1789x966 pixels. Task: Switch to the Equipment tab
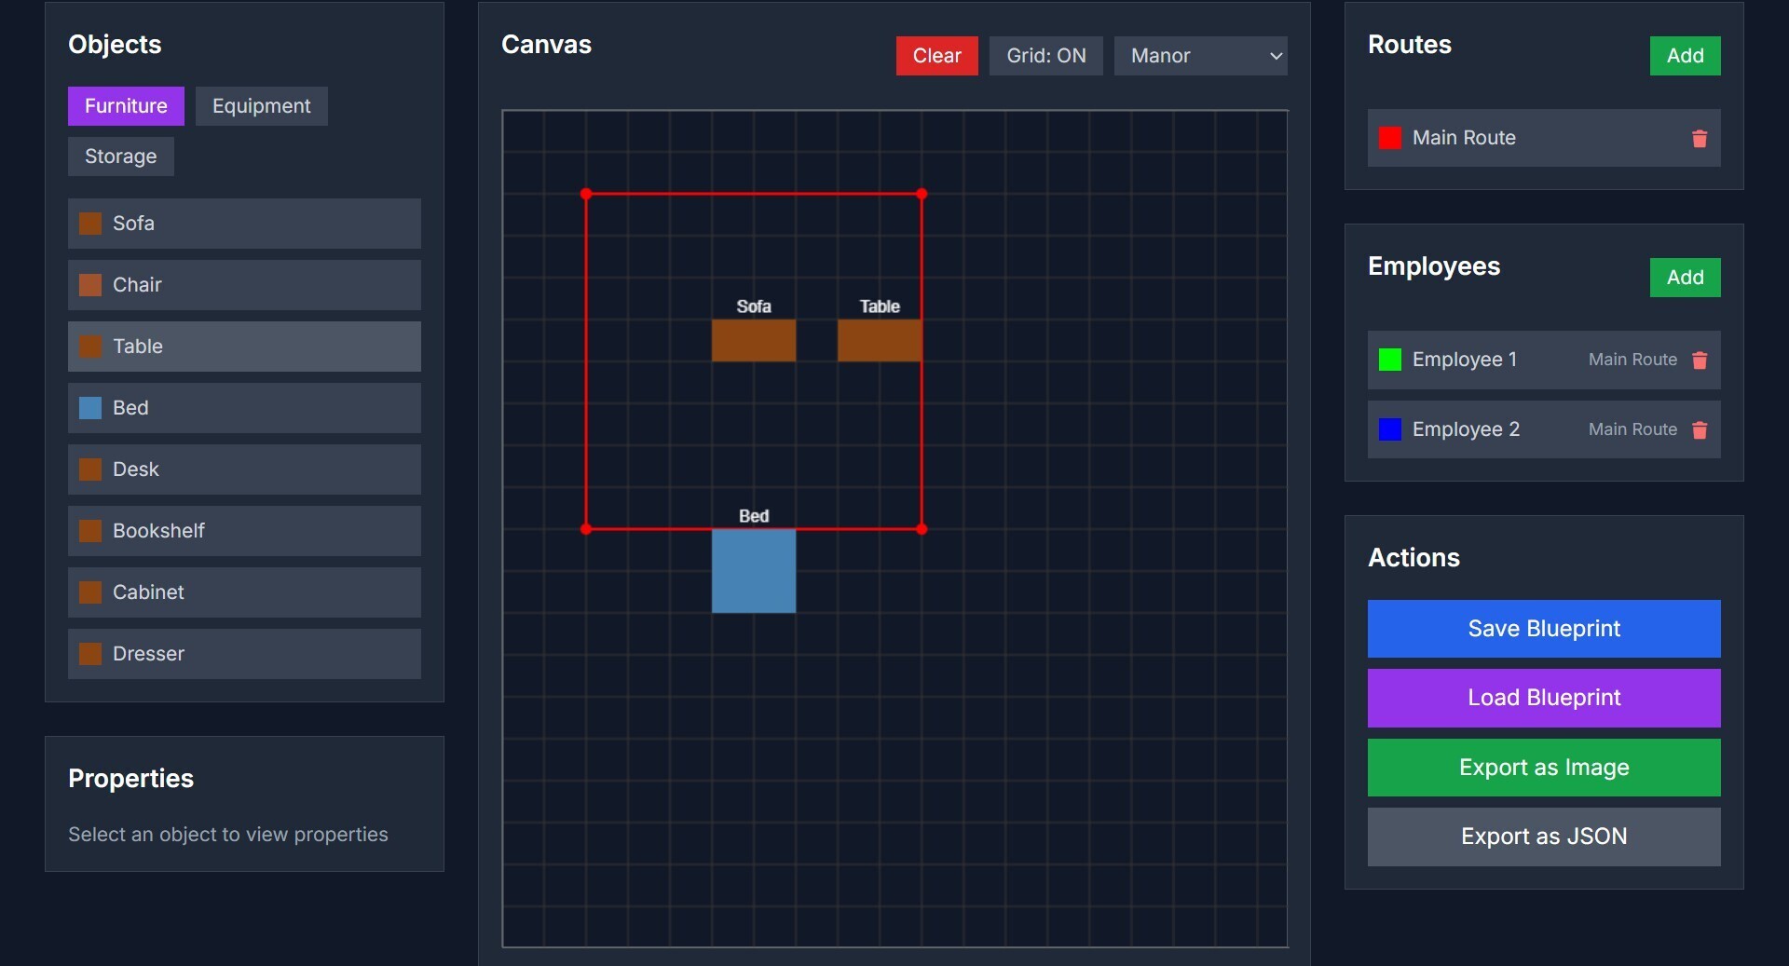(x=261, y=106)
